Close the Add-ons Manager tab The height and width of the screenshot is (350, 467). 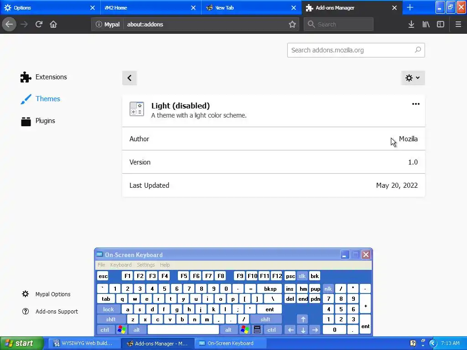pos(394,8)
